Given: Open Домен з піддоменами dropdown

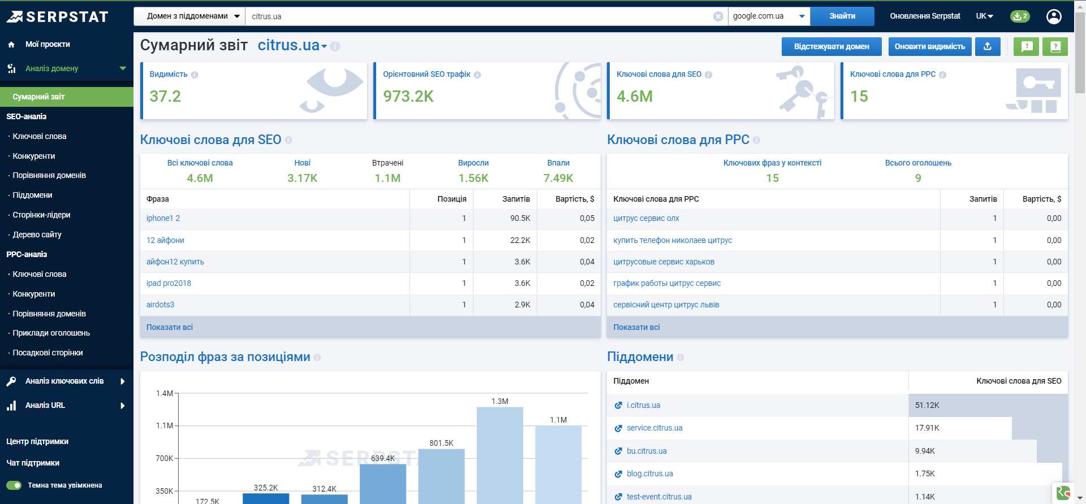Looking at the screenshot, I should (189, 16).
